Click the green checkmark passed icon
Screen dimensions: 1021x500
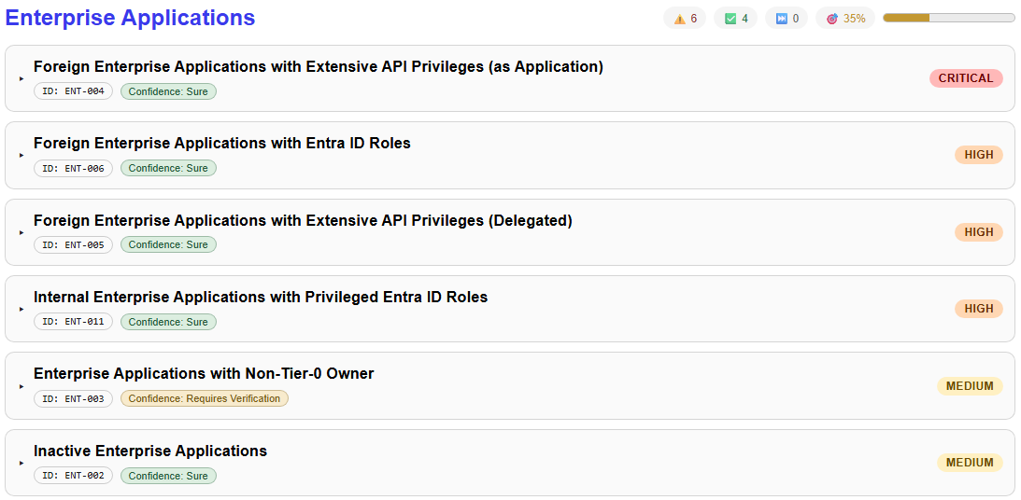point(730,19)
